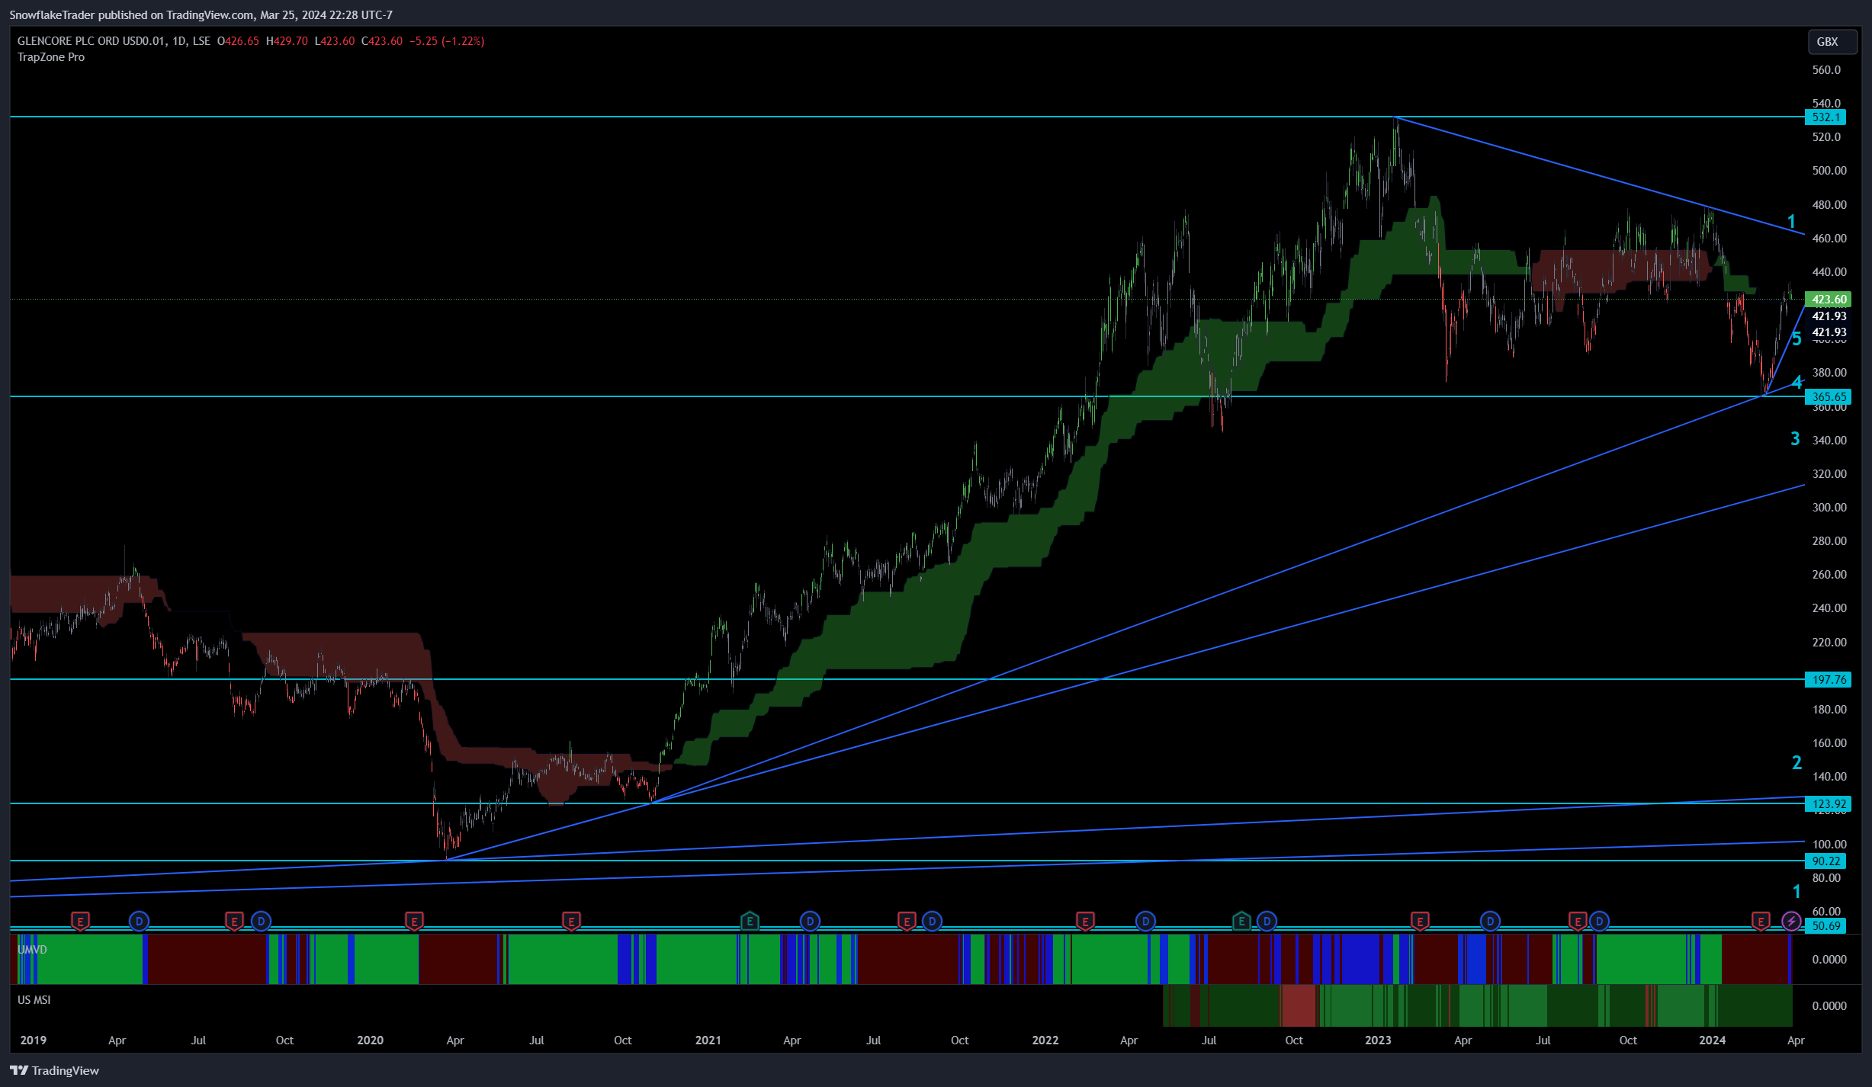Image resolution: width=1872 pixels, height=1087 pixels.
Task: Select the 50.69 horizontal line price label
Action: coord(1825,925)
